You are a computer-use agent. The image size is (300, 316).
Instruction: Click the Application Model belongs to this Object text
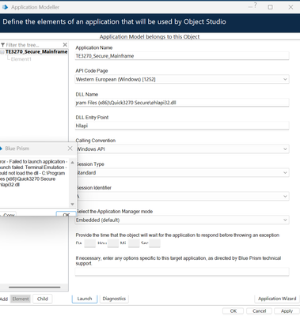coord(150,37)
